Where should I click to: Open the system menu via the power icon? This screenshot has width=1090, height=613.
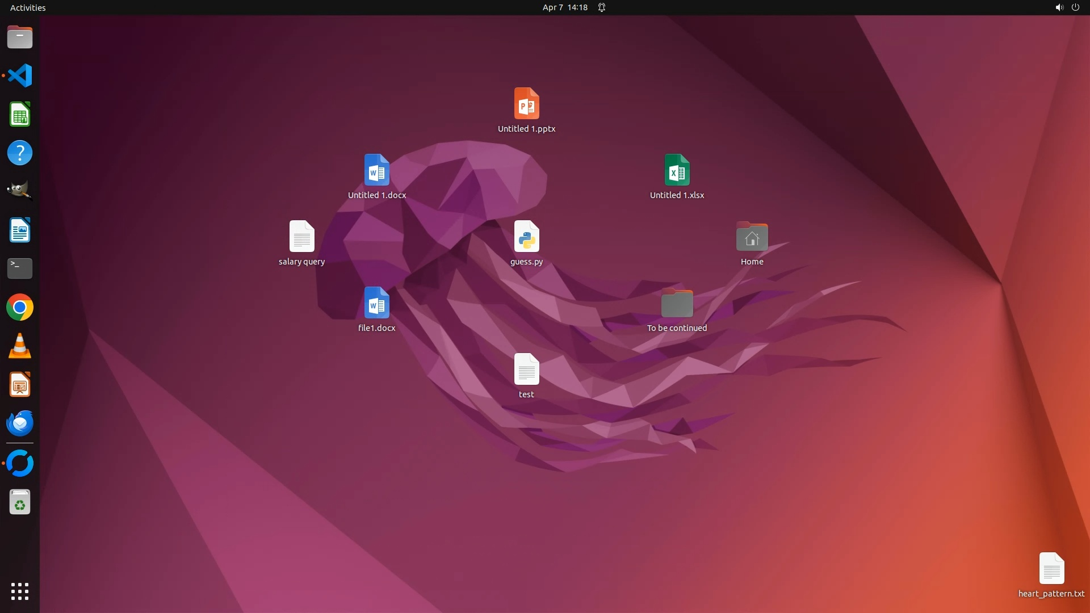click(1075, 7)
